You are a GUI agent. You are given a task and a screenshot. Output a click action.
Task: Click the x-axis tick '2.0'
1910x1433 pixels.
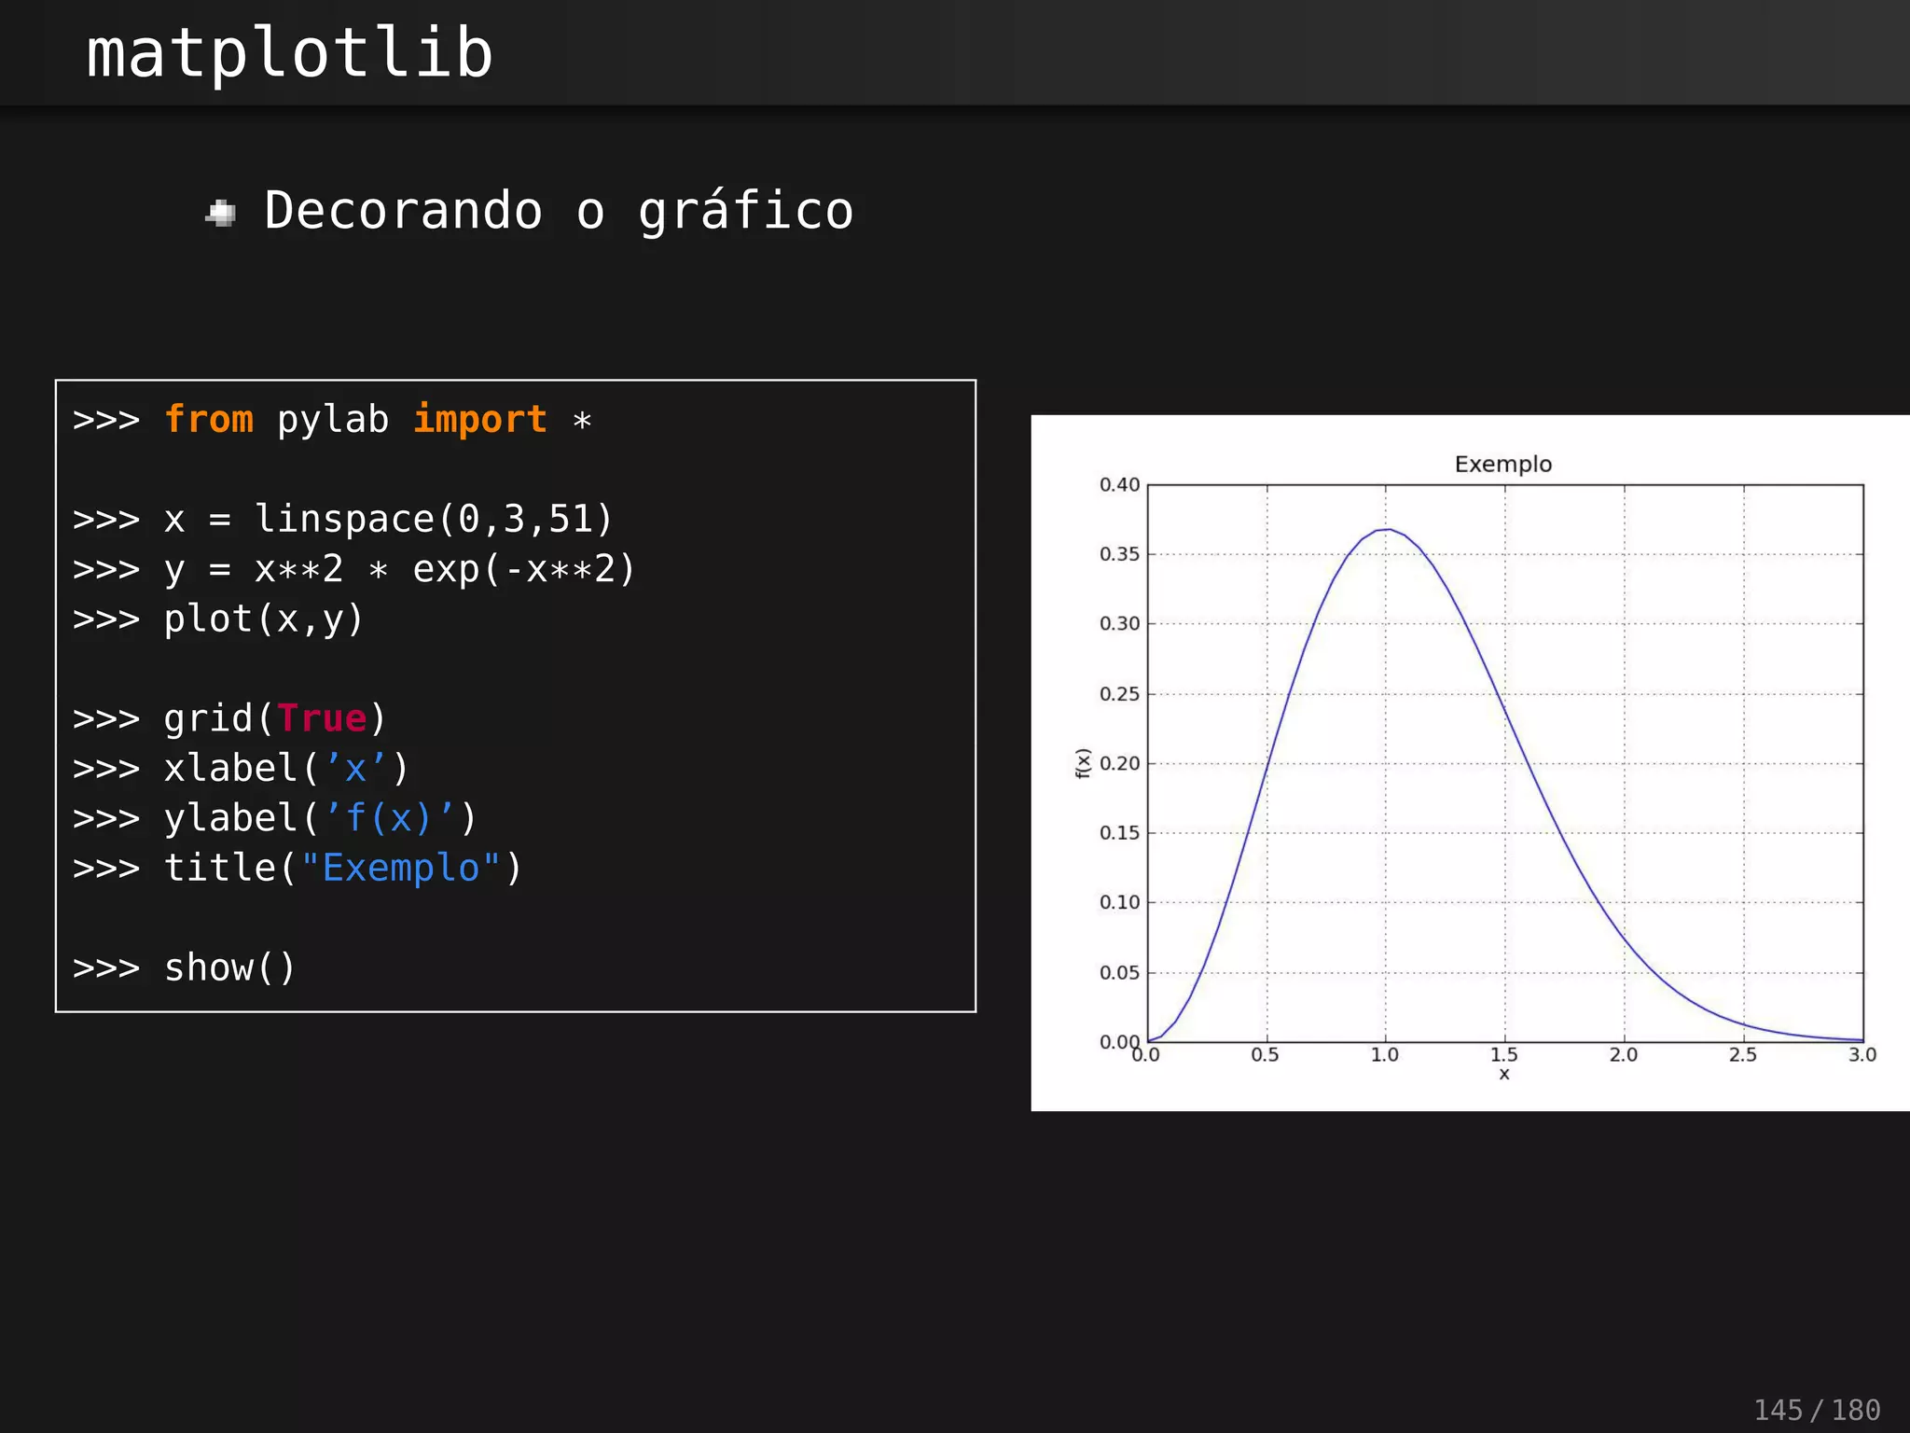coord(1624,1055)
